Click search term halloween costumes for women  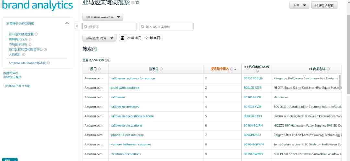point(133,78)
